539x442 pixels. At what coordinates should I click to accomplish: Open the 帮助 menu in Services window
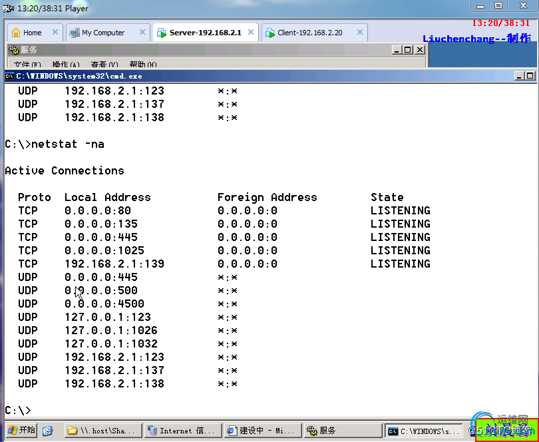143,65
